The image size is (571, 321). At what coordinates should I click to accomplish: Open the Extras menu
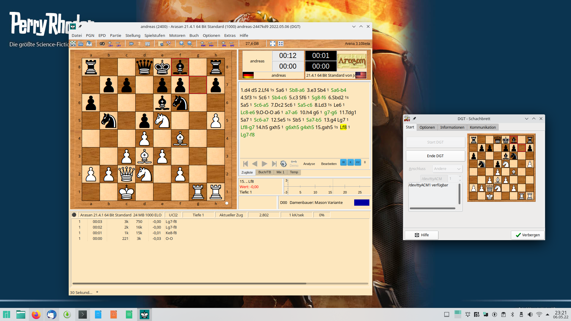(230, 35)
